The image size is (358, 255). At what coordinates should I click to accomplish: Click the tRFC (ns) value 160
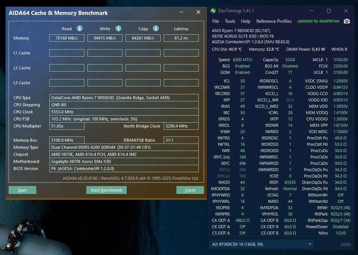(x=243, y=157)
